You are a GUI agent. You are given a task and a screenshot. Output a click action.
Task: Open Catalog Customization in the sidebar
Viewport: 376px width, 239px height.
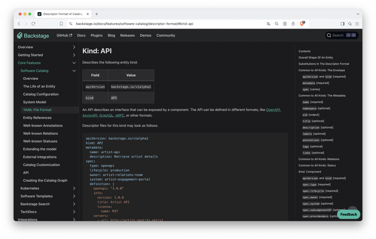click(x=41, y=165)
